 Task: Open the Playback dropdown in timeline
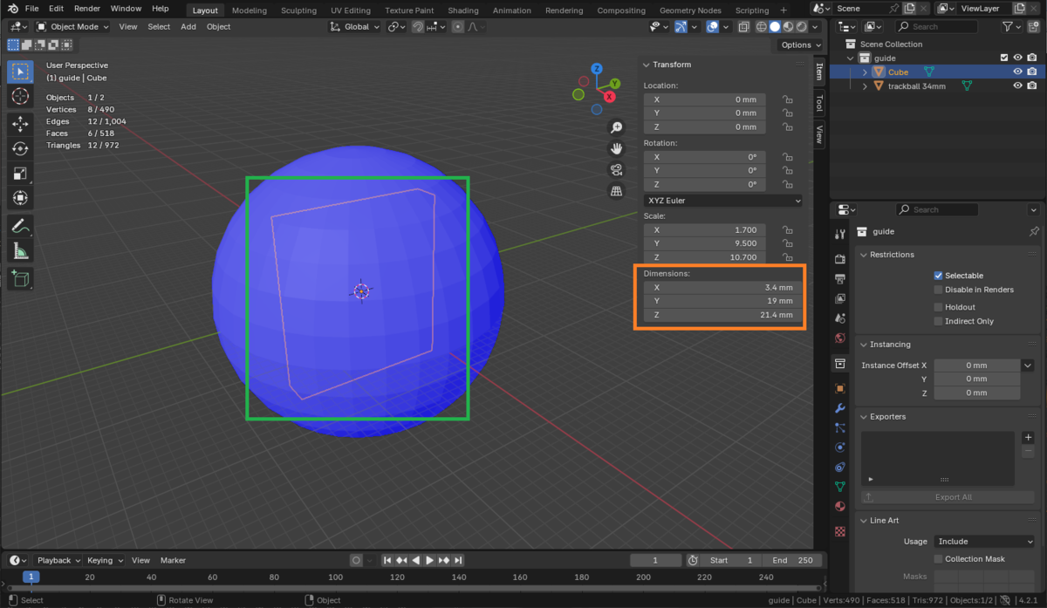59,560
